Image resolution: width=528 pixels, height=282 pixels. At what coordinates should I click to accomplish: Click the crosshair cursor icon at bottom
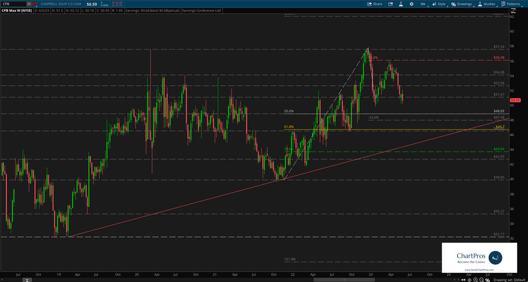pos(470,280)
